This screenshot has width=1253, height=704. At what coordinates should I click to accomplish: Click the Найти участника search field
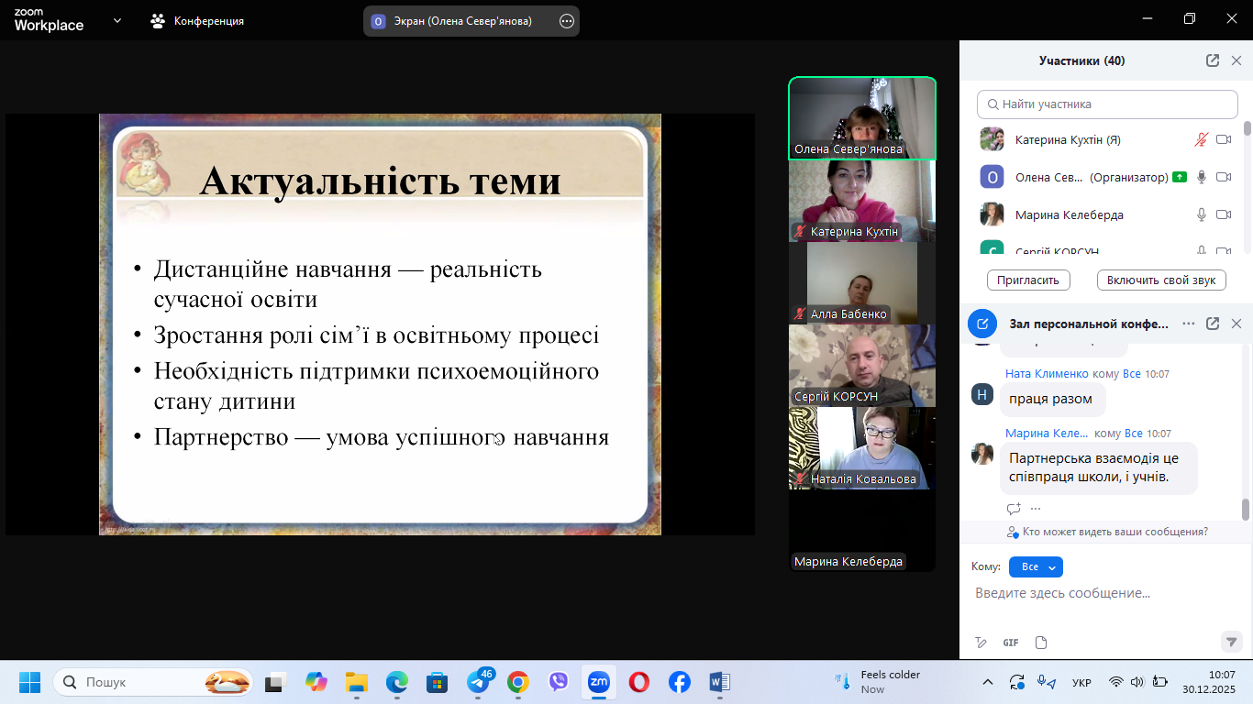(1106, 104)
